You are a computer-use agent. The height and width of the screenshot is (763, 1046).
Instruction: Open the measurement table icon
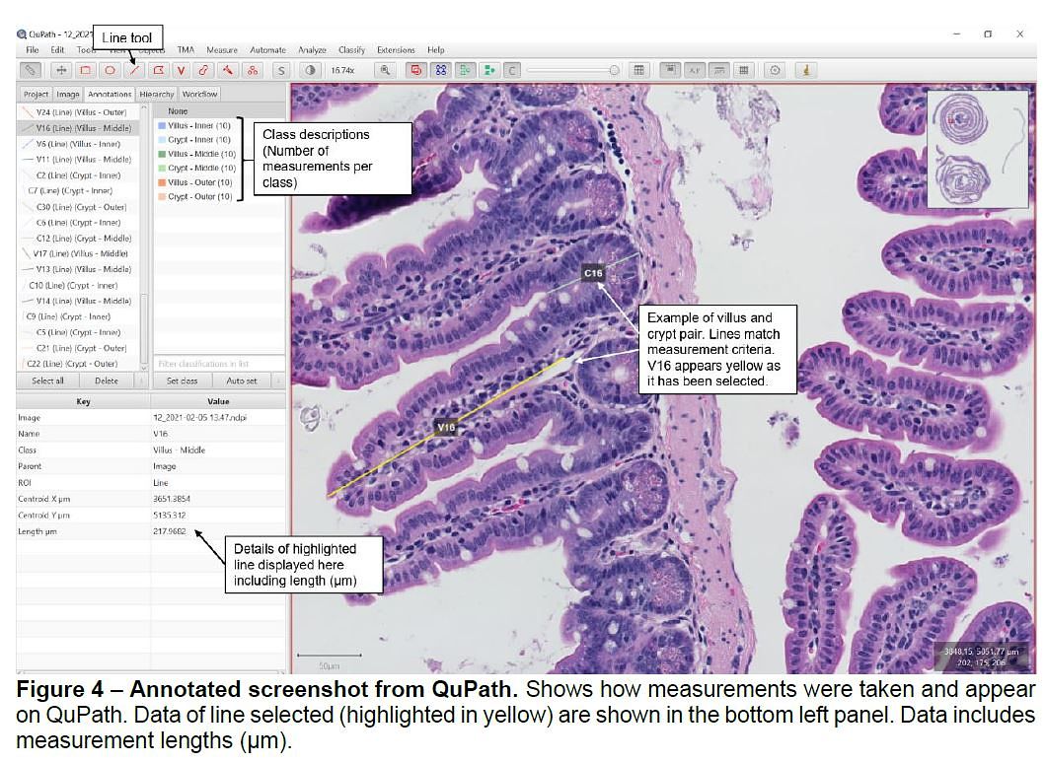tap(639, 70)
